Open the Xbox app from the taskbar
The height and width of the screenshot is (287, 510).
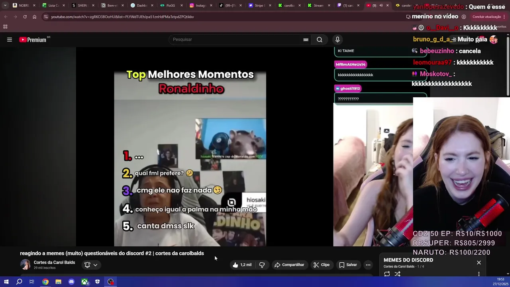point(84,282)
